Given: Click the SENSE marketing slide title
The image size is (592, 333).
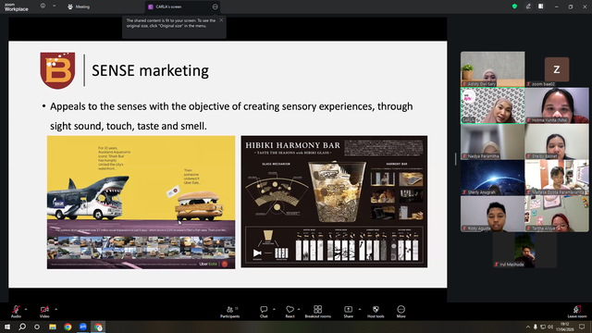Looking at the screenshot, I should [x=150, y=70].
